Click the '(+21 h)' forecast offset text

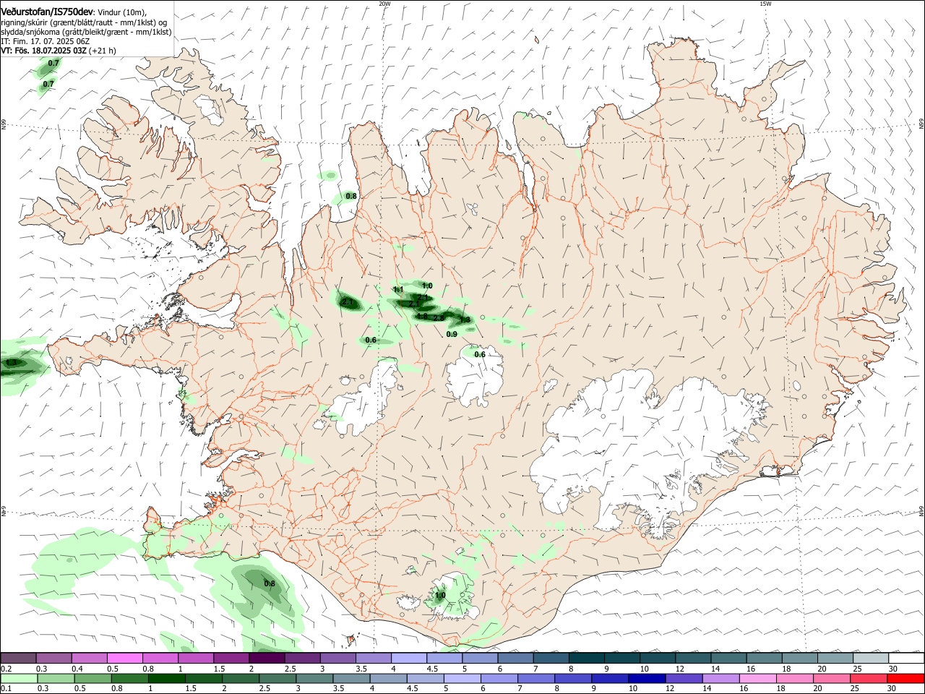coord(103,51)
